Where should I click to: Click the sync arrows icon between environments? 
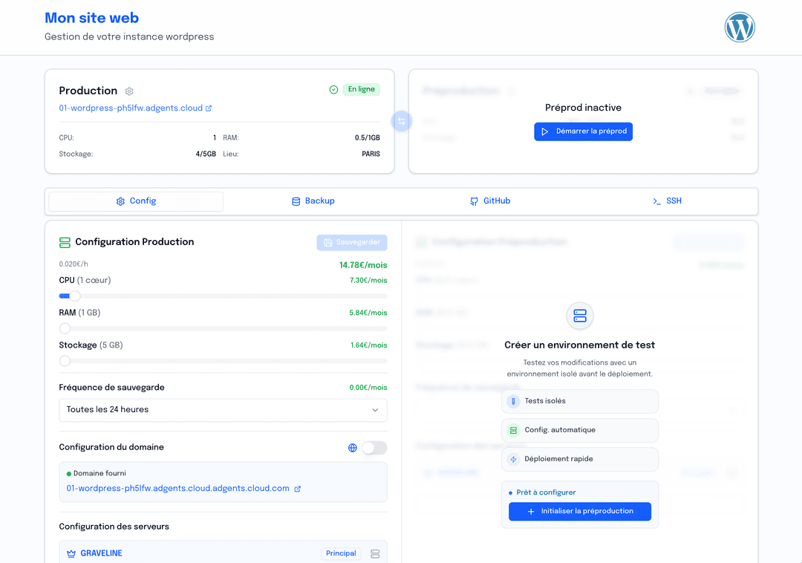tap(402, 121)
